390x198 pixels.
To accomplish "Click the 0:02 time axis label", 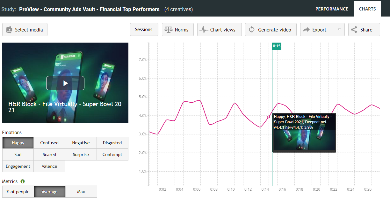I will point(162,189).
